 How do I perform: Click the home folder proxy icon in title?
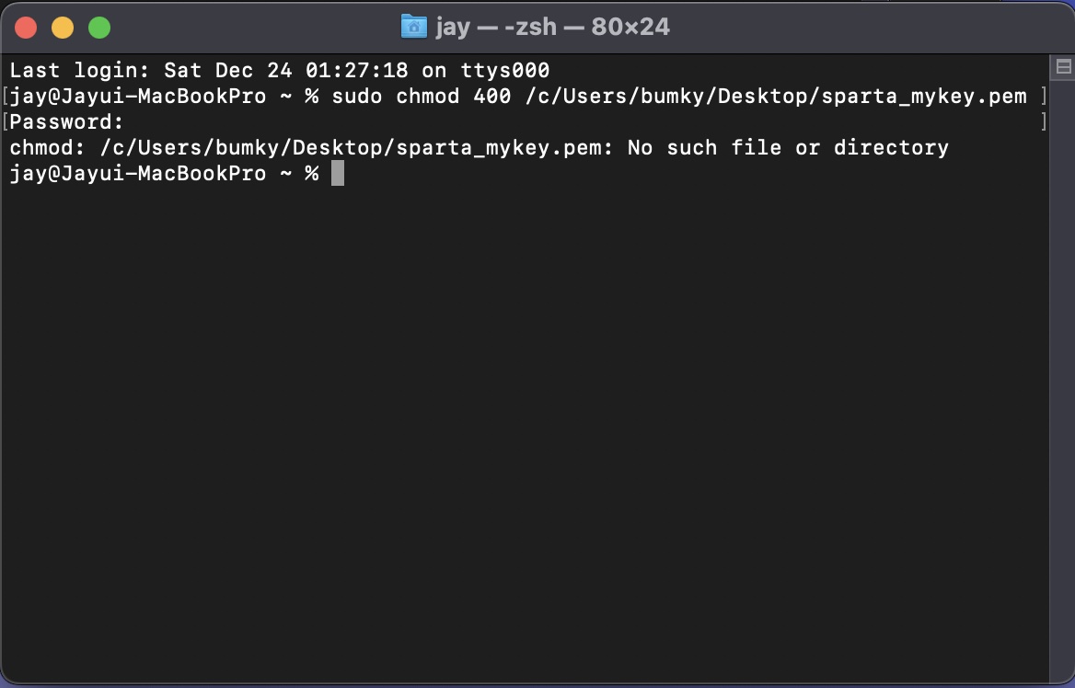(x=413, y=28)
